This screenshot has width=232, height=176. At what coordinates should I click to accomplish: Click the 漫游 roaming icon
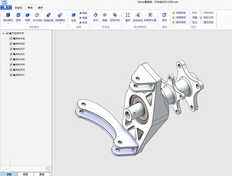[x=164, y=15]
